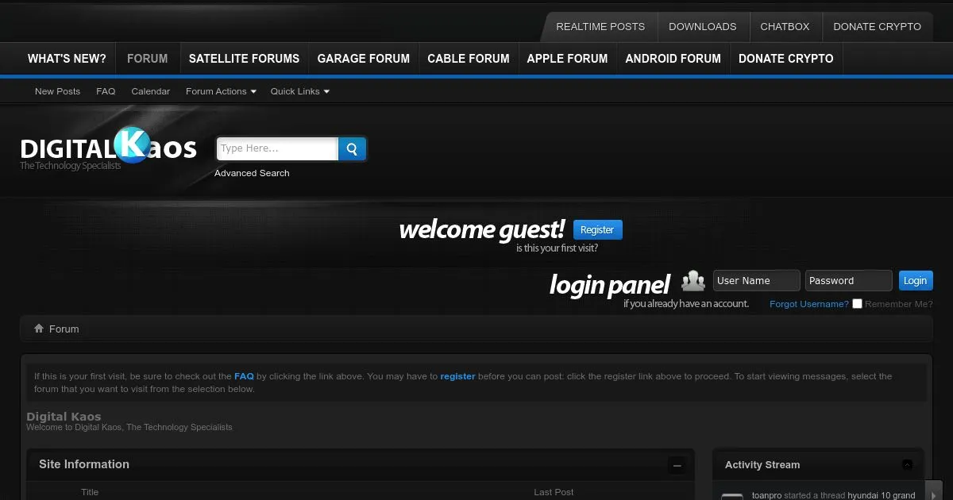953x500 pixels.
Task: Select the Forum tab
Action: (x=148, y=59)
